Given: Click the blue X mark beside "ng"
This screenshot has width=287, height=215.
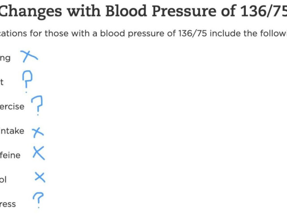Looking at the screenshot, I should (29, 56).
